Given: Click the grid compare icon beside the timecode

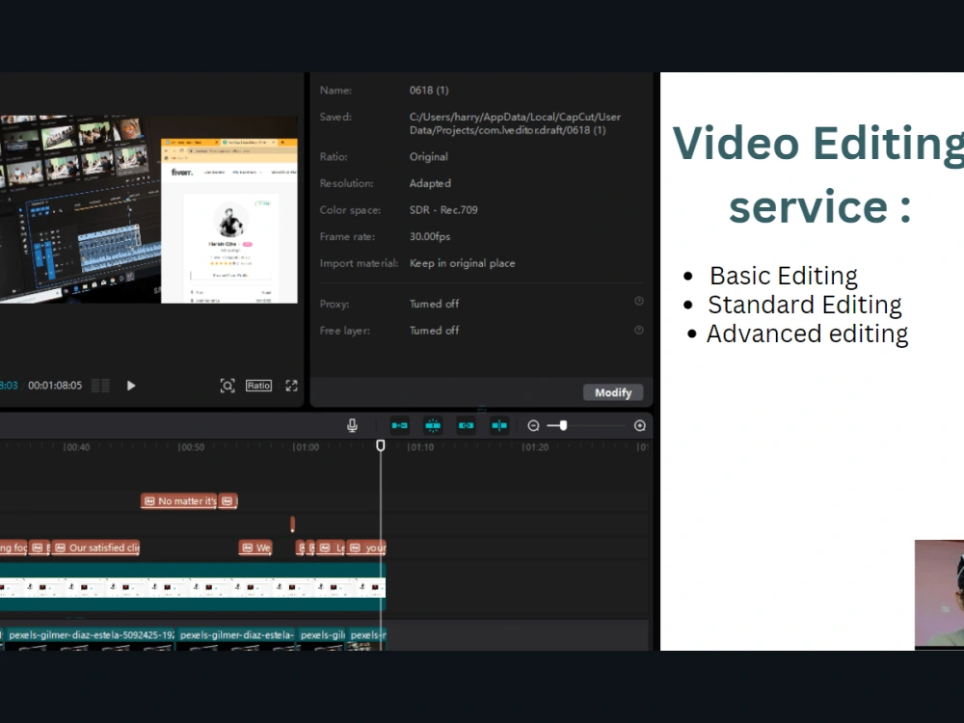Looking at the screenshot, I should click(x=101, y=386).
